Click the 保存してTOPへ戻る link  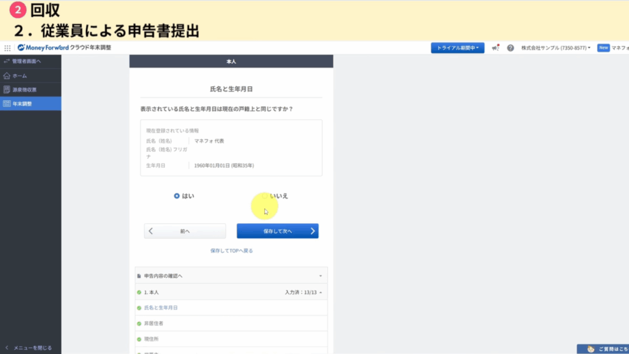click(x=232, y=251)
